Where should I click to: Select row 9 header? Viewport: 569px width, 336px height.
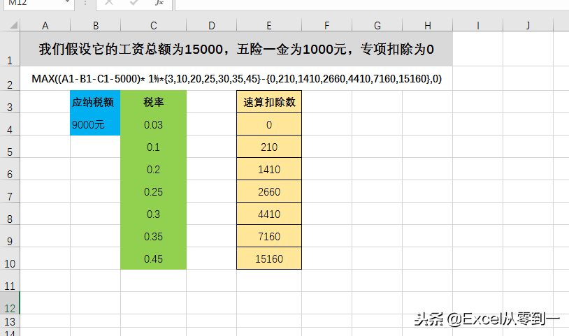tap(10, 236)
